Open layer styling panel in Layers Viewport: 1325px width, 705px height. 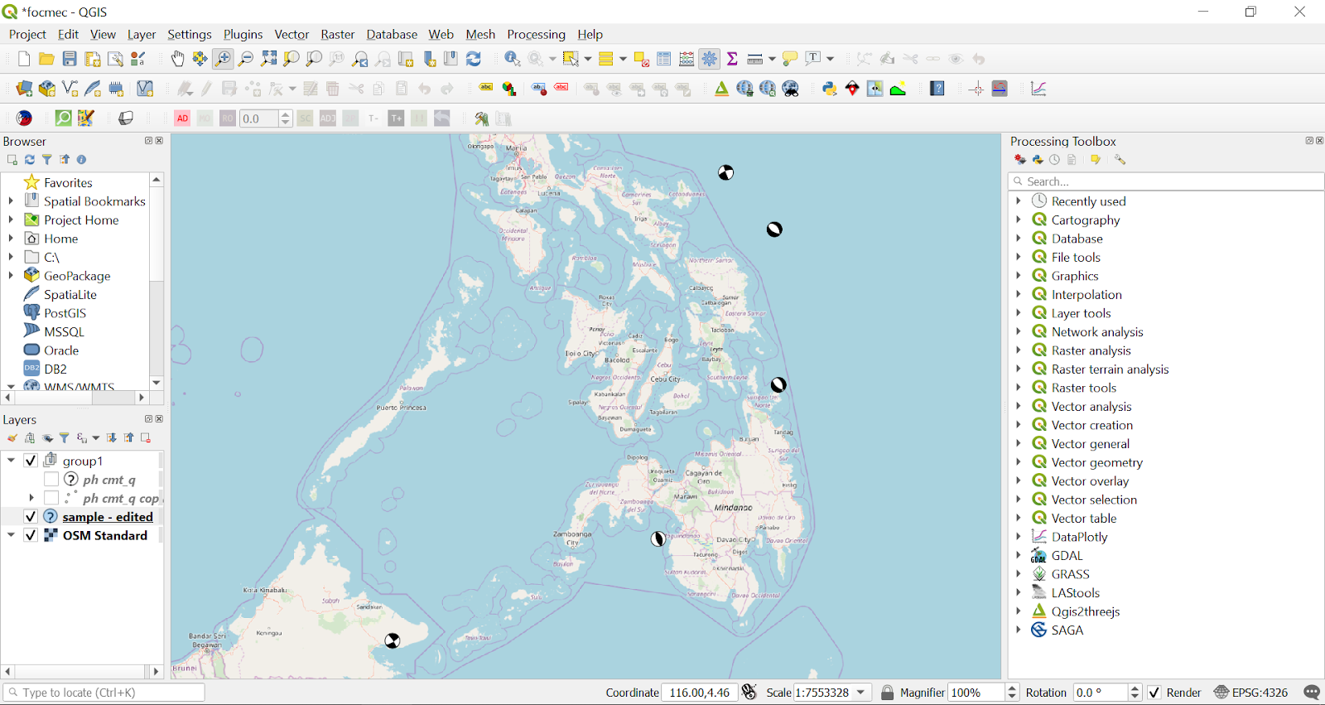pyautogui.click(x=12, y=438)
